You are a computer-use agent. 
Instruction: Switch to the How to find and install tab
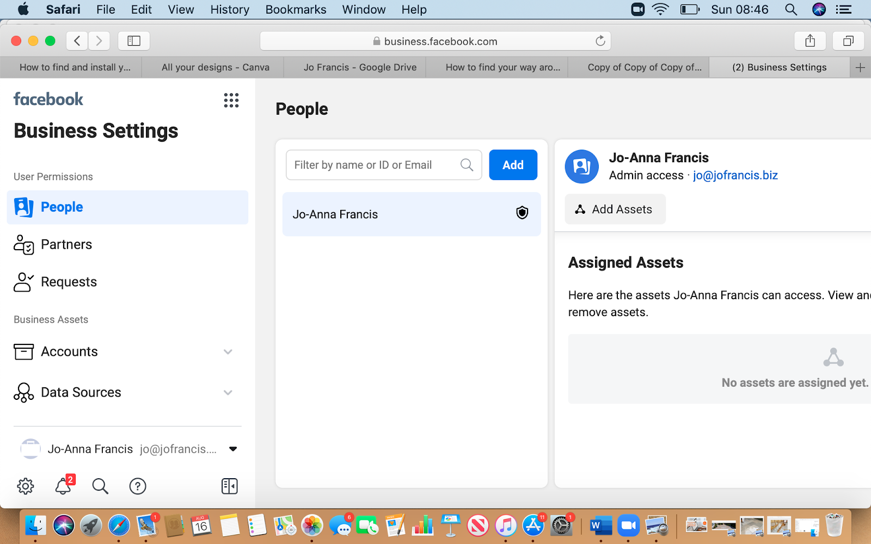click(71, 67)
